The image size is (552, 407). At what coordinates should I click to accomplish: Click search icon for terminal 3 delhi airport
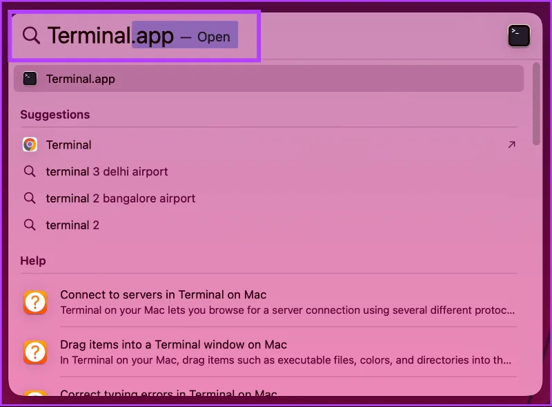click(x=30, y=171)
